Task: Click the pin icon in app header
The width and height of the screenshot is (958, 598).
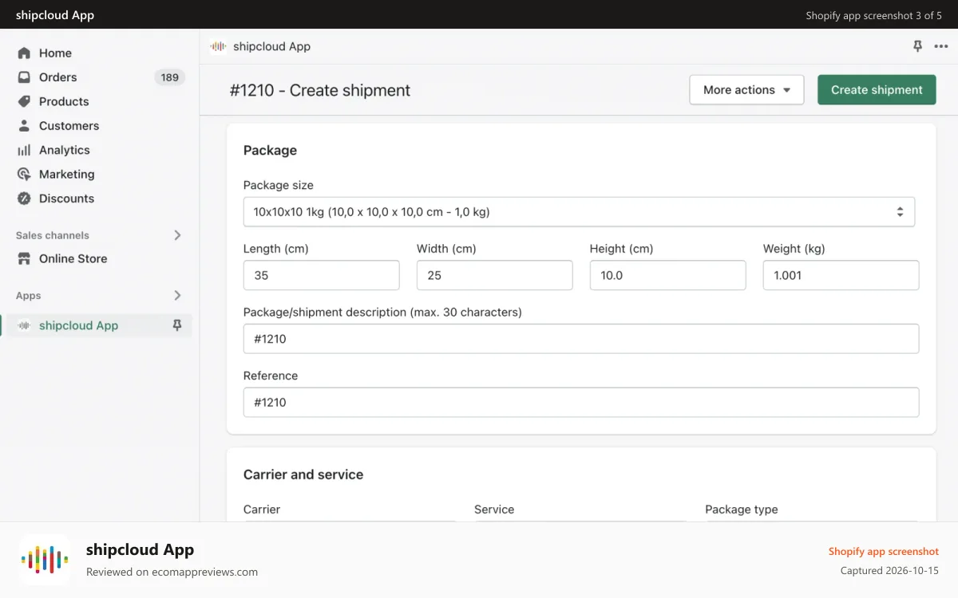Action: pos(917,46)
